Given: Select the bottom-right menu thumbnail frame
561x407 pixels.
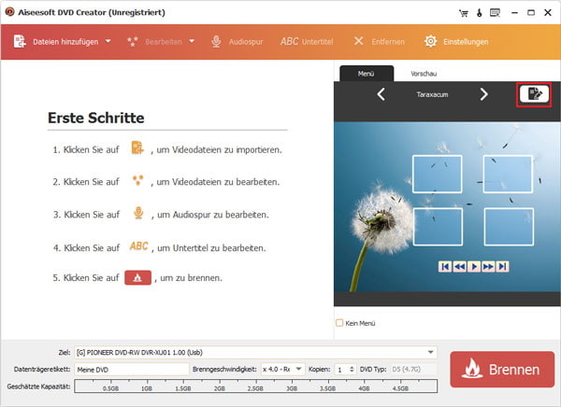Looking at the screenshot, I should point(509,227).
